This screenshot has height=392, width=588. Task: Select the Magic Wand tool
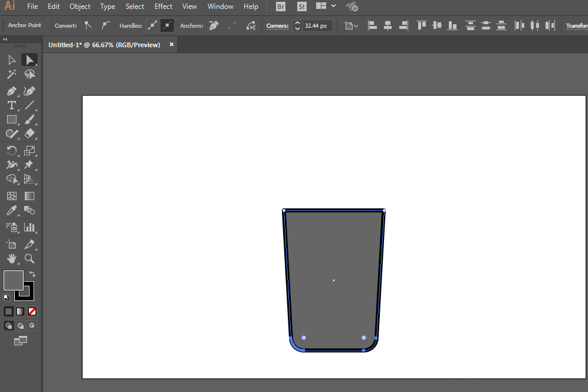click(x=11, y=74)
